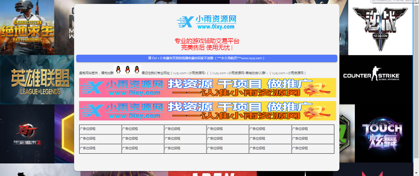Screen dimensions: 419x176
Task: Click the blue Ctrl + D bookmark notice bar
Action: coord(207,58)
